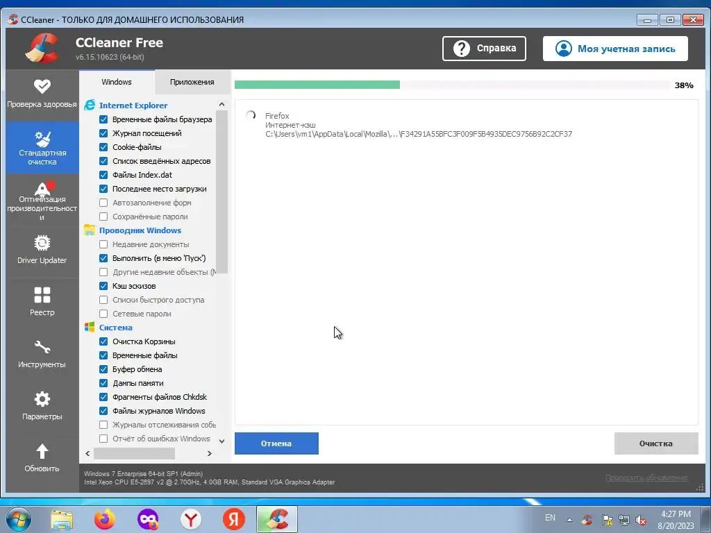Launch Firefox from the taskbar

click(105, 519)
